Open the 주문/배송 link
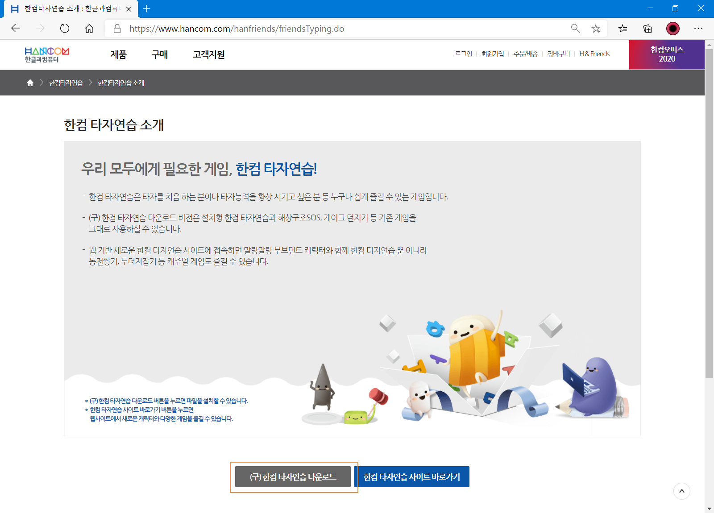 click(x=525, y=54)
